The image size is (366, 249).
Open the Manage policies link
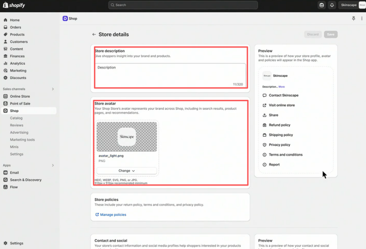[113, 215]
